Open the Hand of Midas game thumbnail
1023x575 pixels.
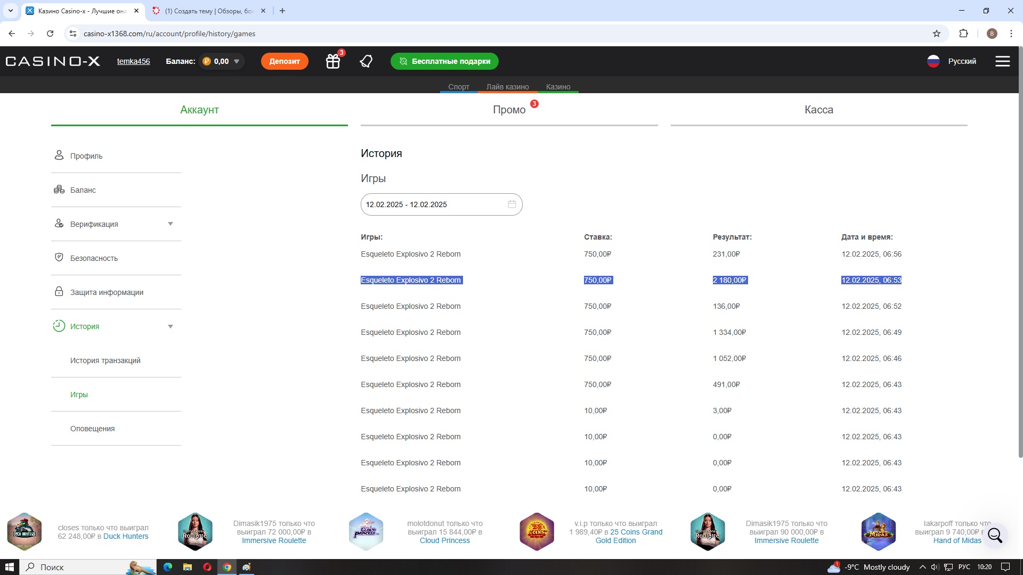pos(879,531)
